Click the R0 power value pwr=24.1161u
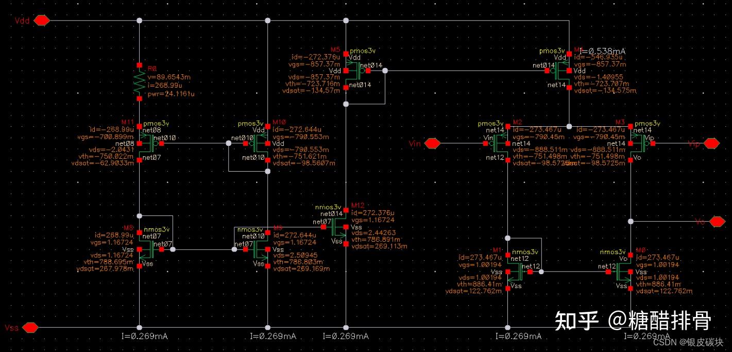 (171, 94)
